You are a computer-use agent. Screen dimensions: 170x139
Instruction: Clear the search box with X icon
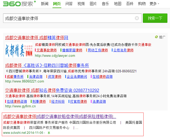tap(137, 18)
